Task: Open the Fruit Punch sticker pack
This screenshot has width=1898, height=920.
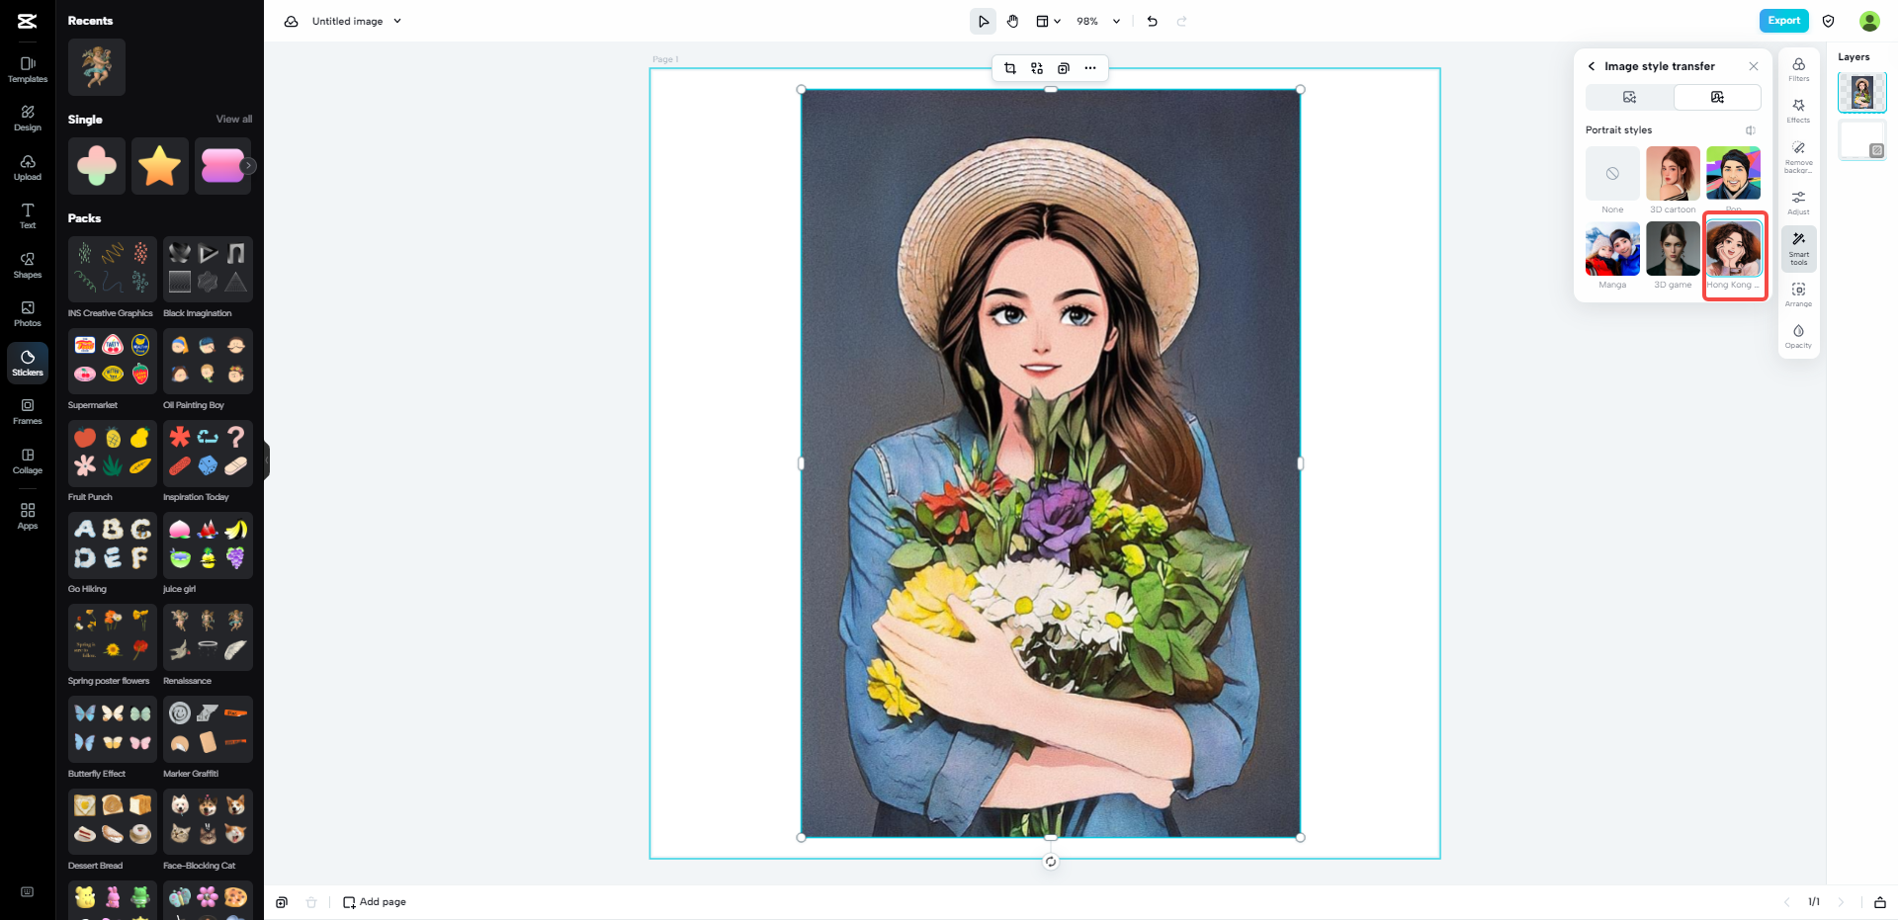Action: coord(111,453)
